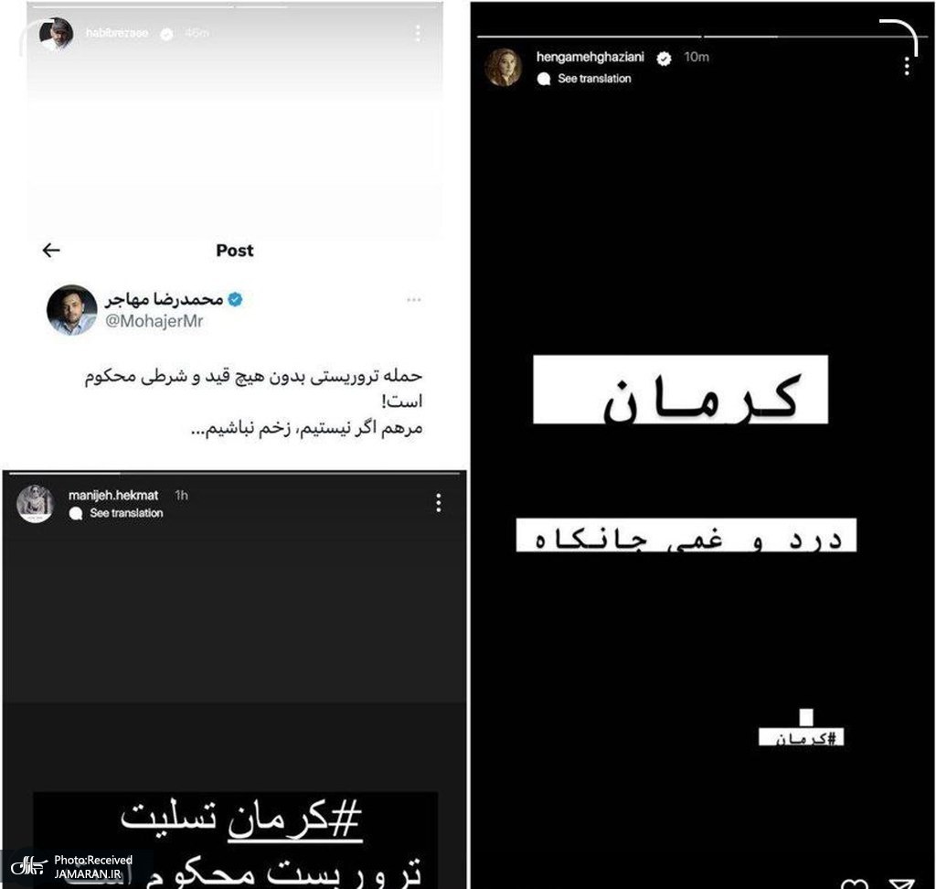
Task: Open more options ellipsis on the tweet
Action: click(x=414, y=299)
